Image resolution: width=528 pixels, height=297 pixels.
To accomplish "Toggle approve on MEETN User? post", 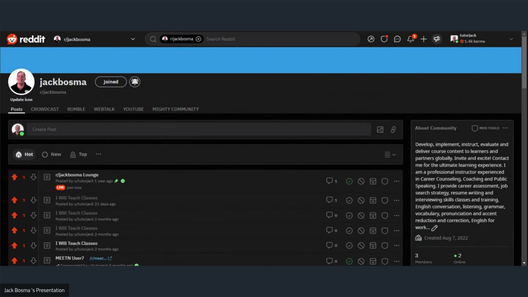I will tap(349, 261).
